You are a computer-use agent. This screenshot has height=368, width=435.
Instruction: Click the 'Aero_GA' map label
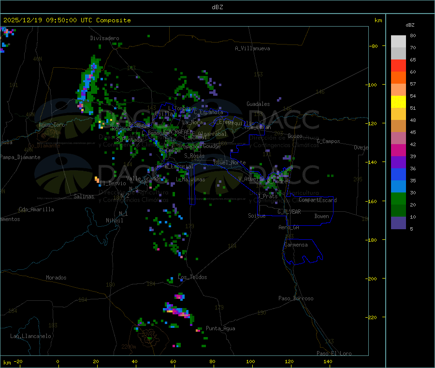(289, 227)
